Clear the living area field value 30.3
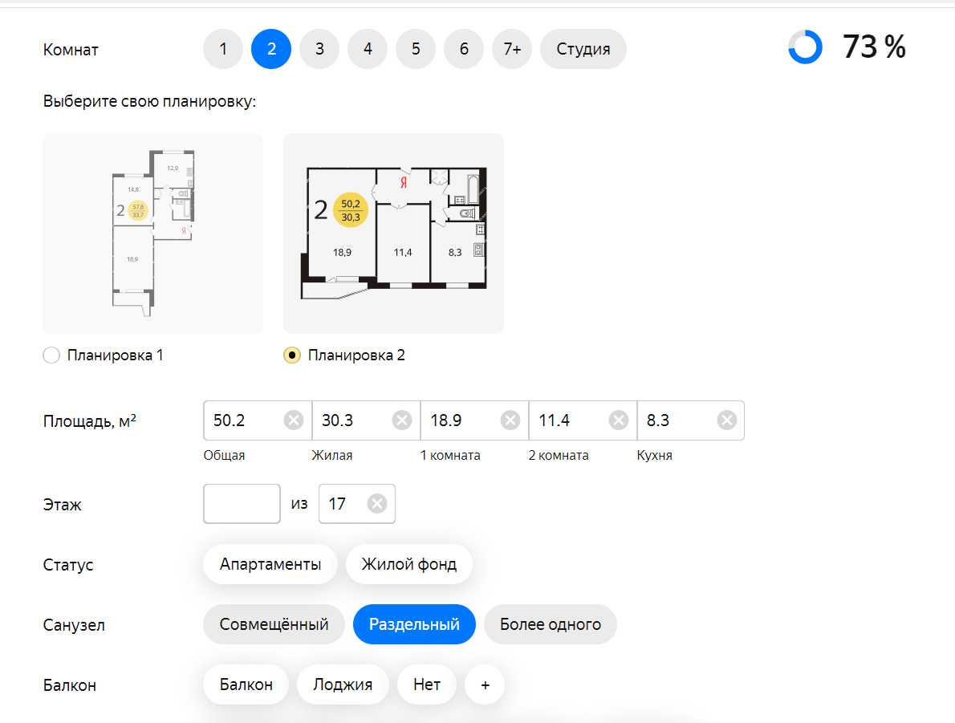 [x=402, y=420]
